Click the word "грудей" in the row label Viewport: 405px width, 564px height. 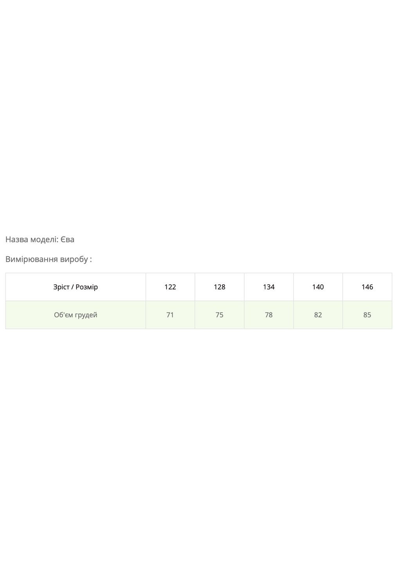click(86, 315)
